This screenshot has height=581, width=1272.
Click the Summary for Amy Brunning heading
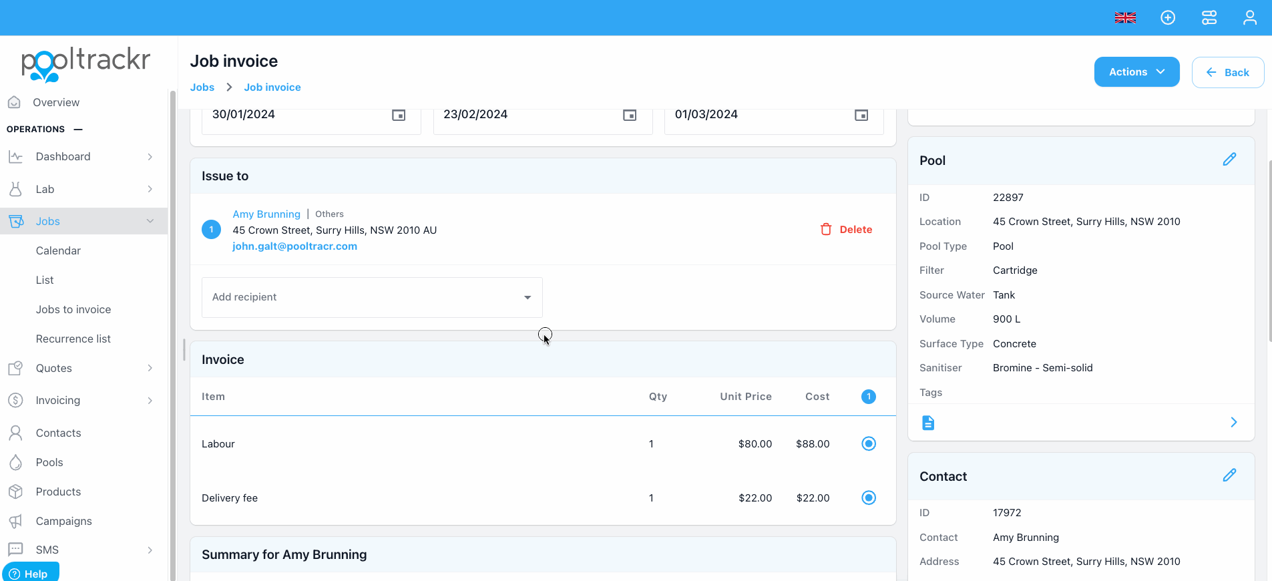284,554
